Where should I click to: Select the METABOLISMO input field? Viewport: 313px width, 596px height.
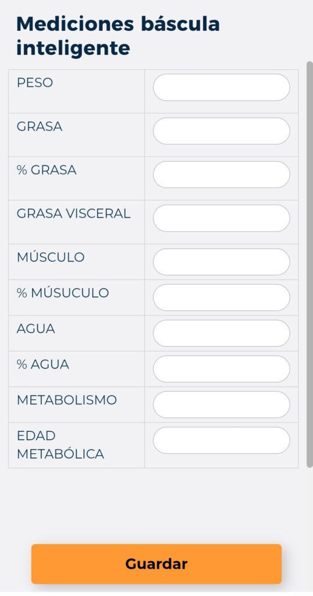point(222,405)
